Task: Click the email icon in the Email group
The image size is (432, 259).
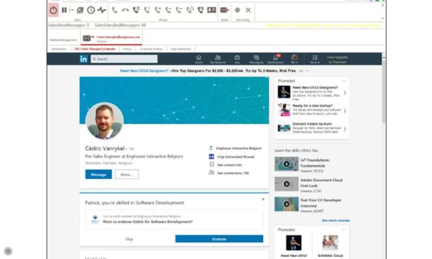Action: pos(224,10)
